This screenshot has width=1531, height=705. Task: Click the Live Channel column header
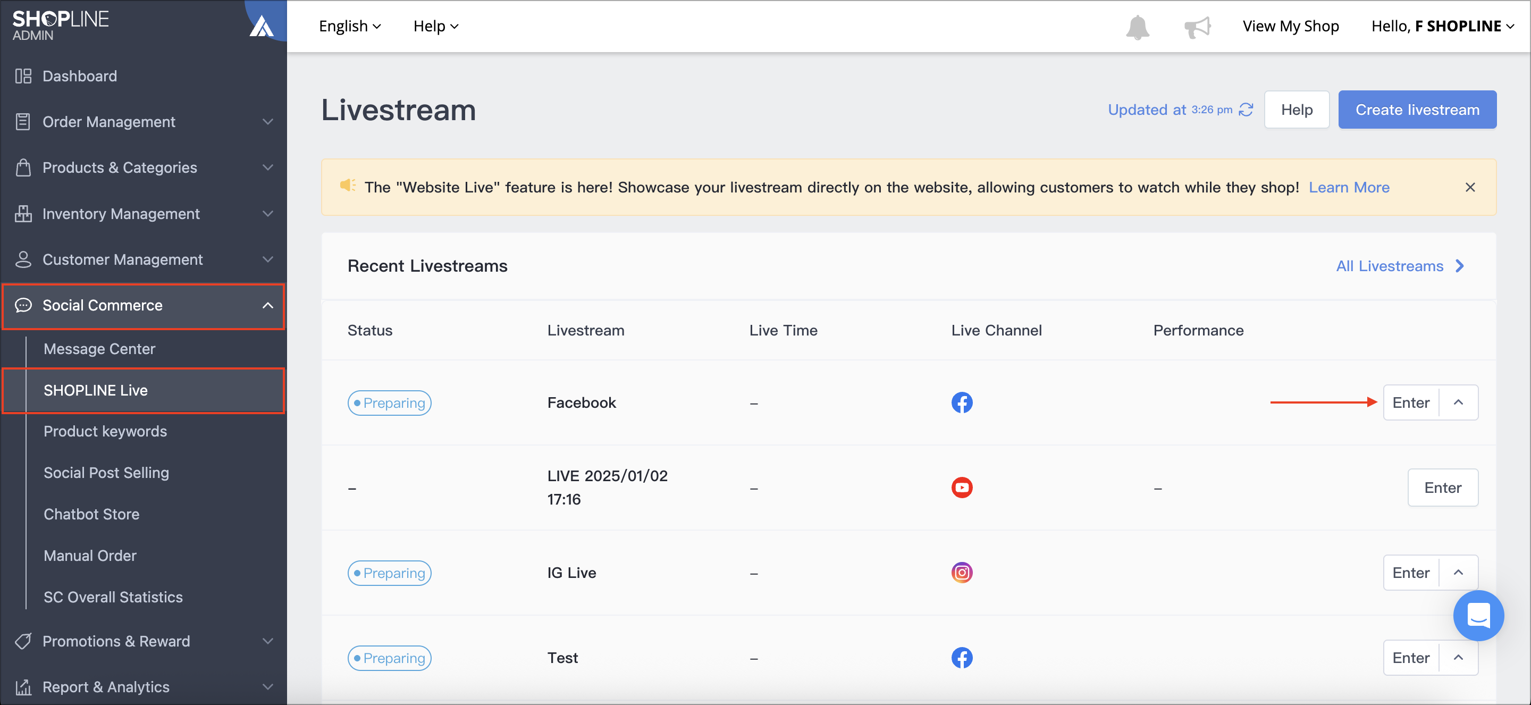pos(996,331)
